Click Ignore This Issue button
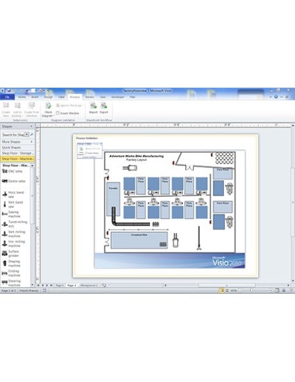Screen dimensions: 295x382 (x=69, y=105)
